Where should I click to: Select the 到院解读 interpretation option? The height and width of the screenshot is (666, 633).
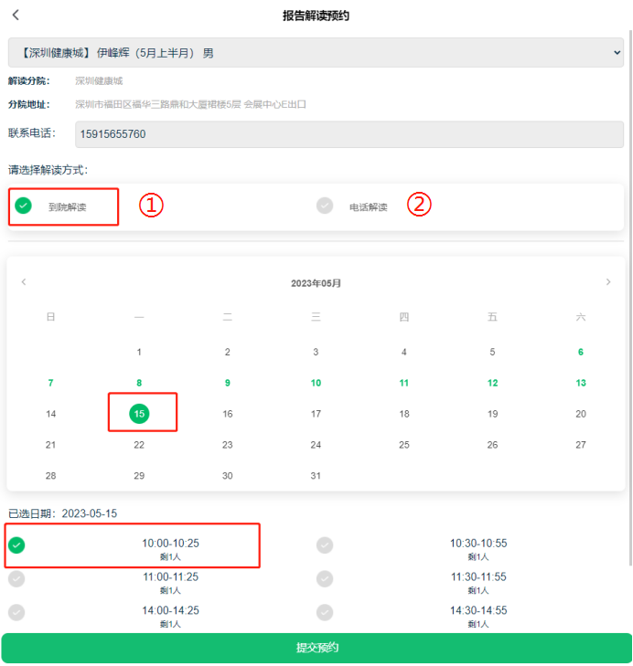click(24, 206)
